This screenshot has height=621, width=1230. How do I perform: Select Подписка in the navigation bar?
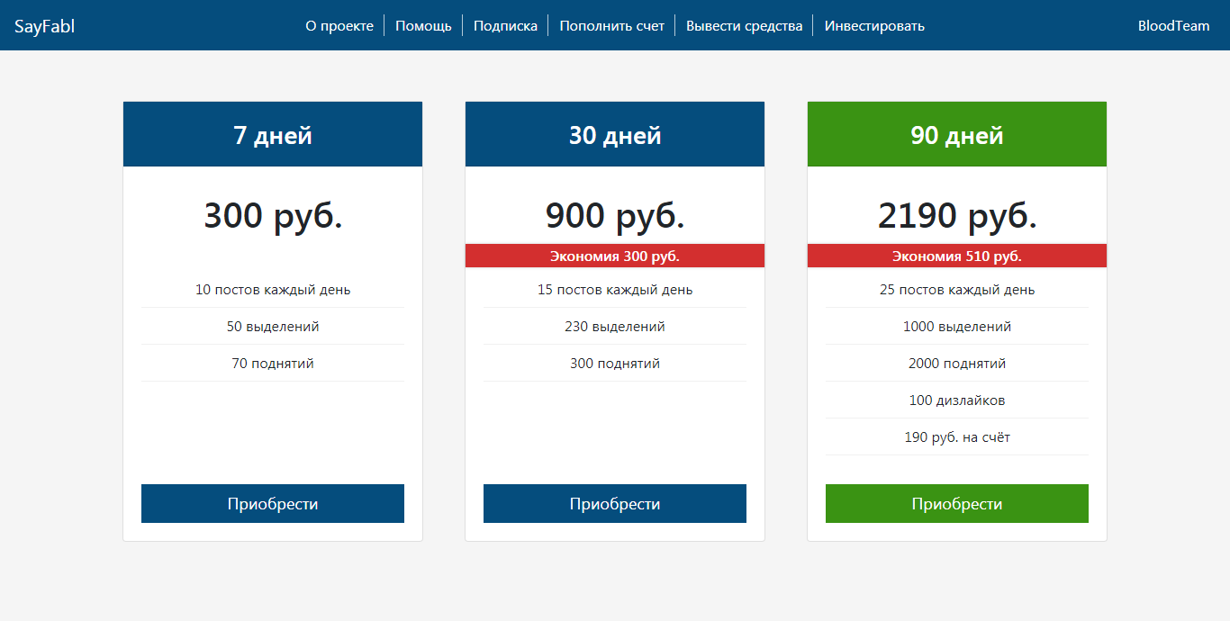pyautogui.click(x=505, y=26)
